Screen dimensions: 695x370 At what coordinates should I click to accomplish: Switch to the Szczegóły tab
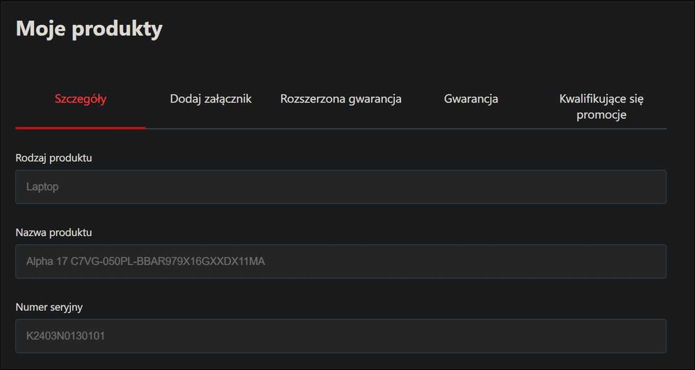81,99
